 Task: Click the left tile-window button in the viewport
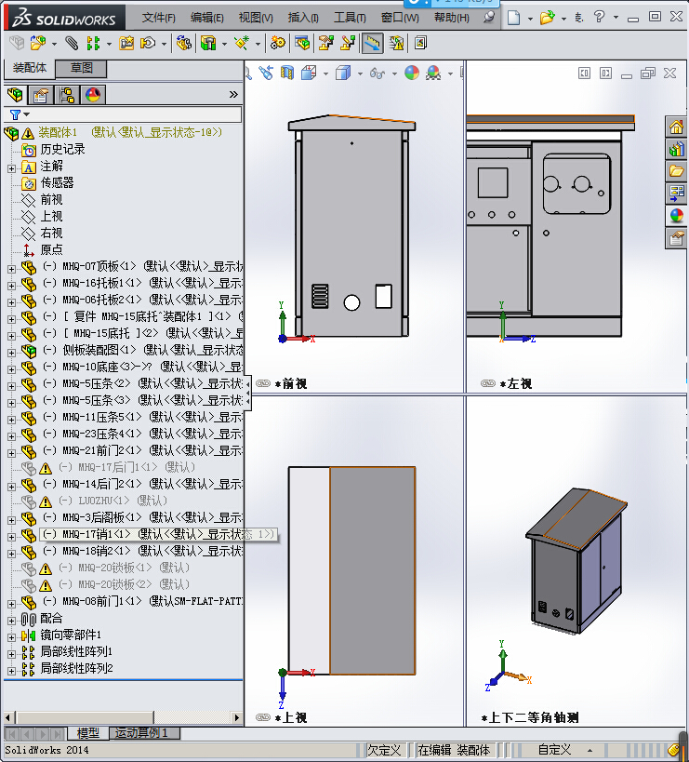[x=584, y=74]
